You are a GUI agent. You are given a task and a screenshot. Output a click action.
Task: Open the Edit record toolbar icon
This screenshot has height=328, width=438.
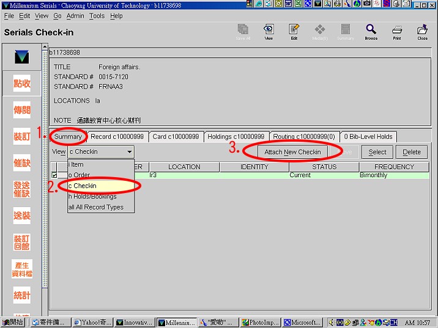pos(294,31)
